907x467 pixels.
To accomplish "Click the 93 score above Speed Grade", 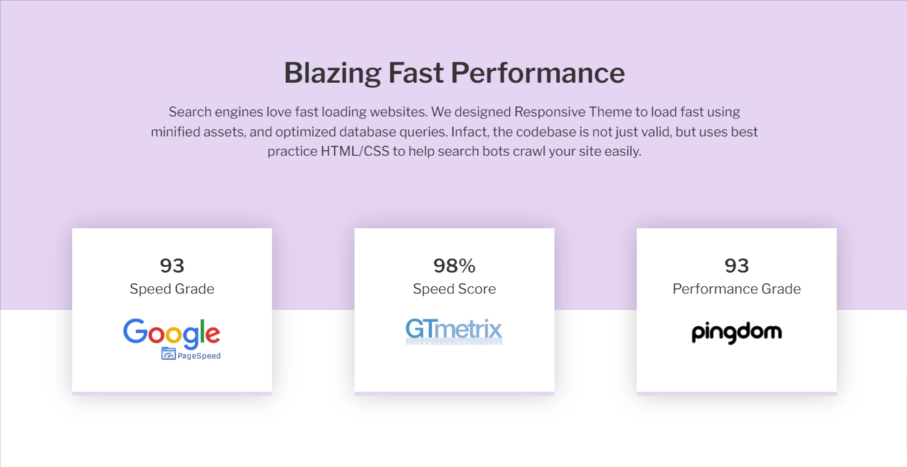I will (x=172, y=265).
